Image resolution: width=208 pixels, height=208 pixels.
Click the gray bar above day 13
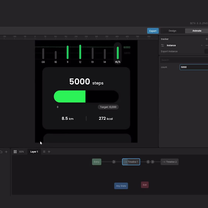[93, 53]
